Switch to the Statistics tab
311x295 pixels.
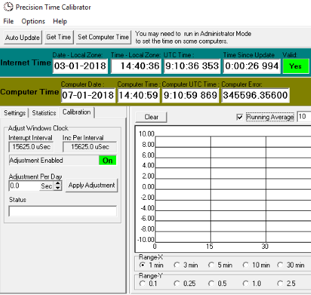click(x=44, y=113)
